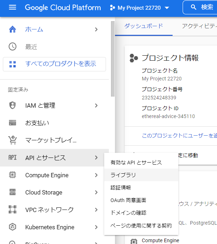This screenshot has height=244, width=217.
Task: Click the project number 232524248339
Action: coord(159,98)
